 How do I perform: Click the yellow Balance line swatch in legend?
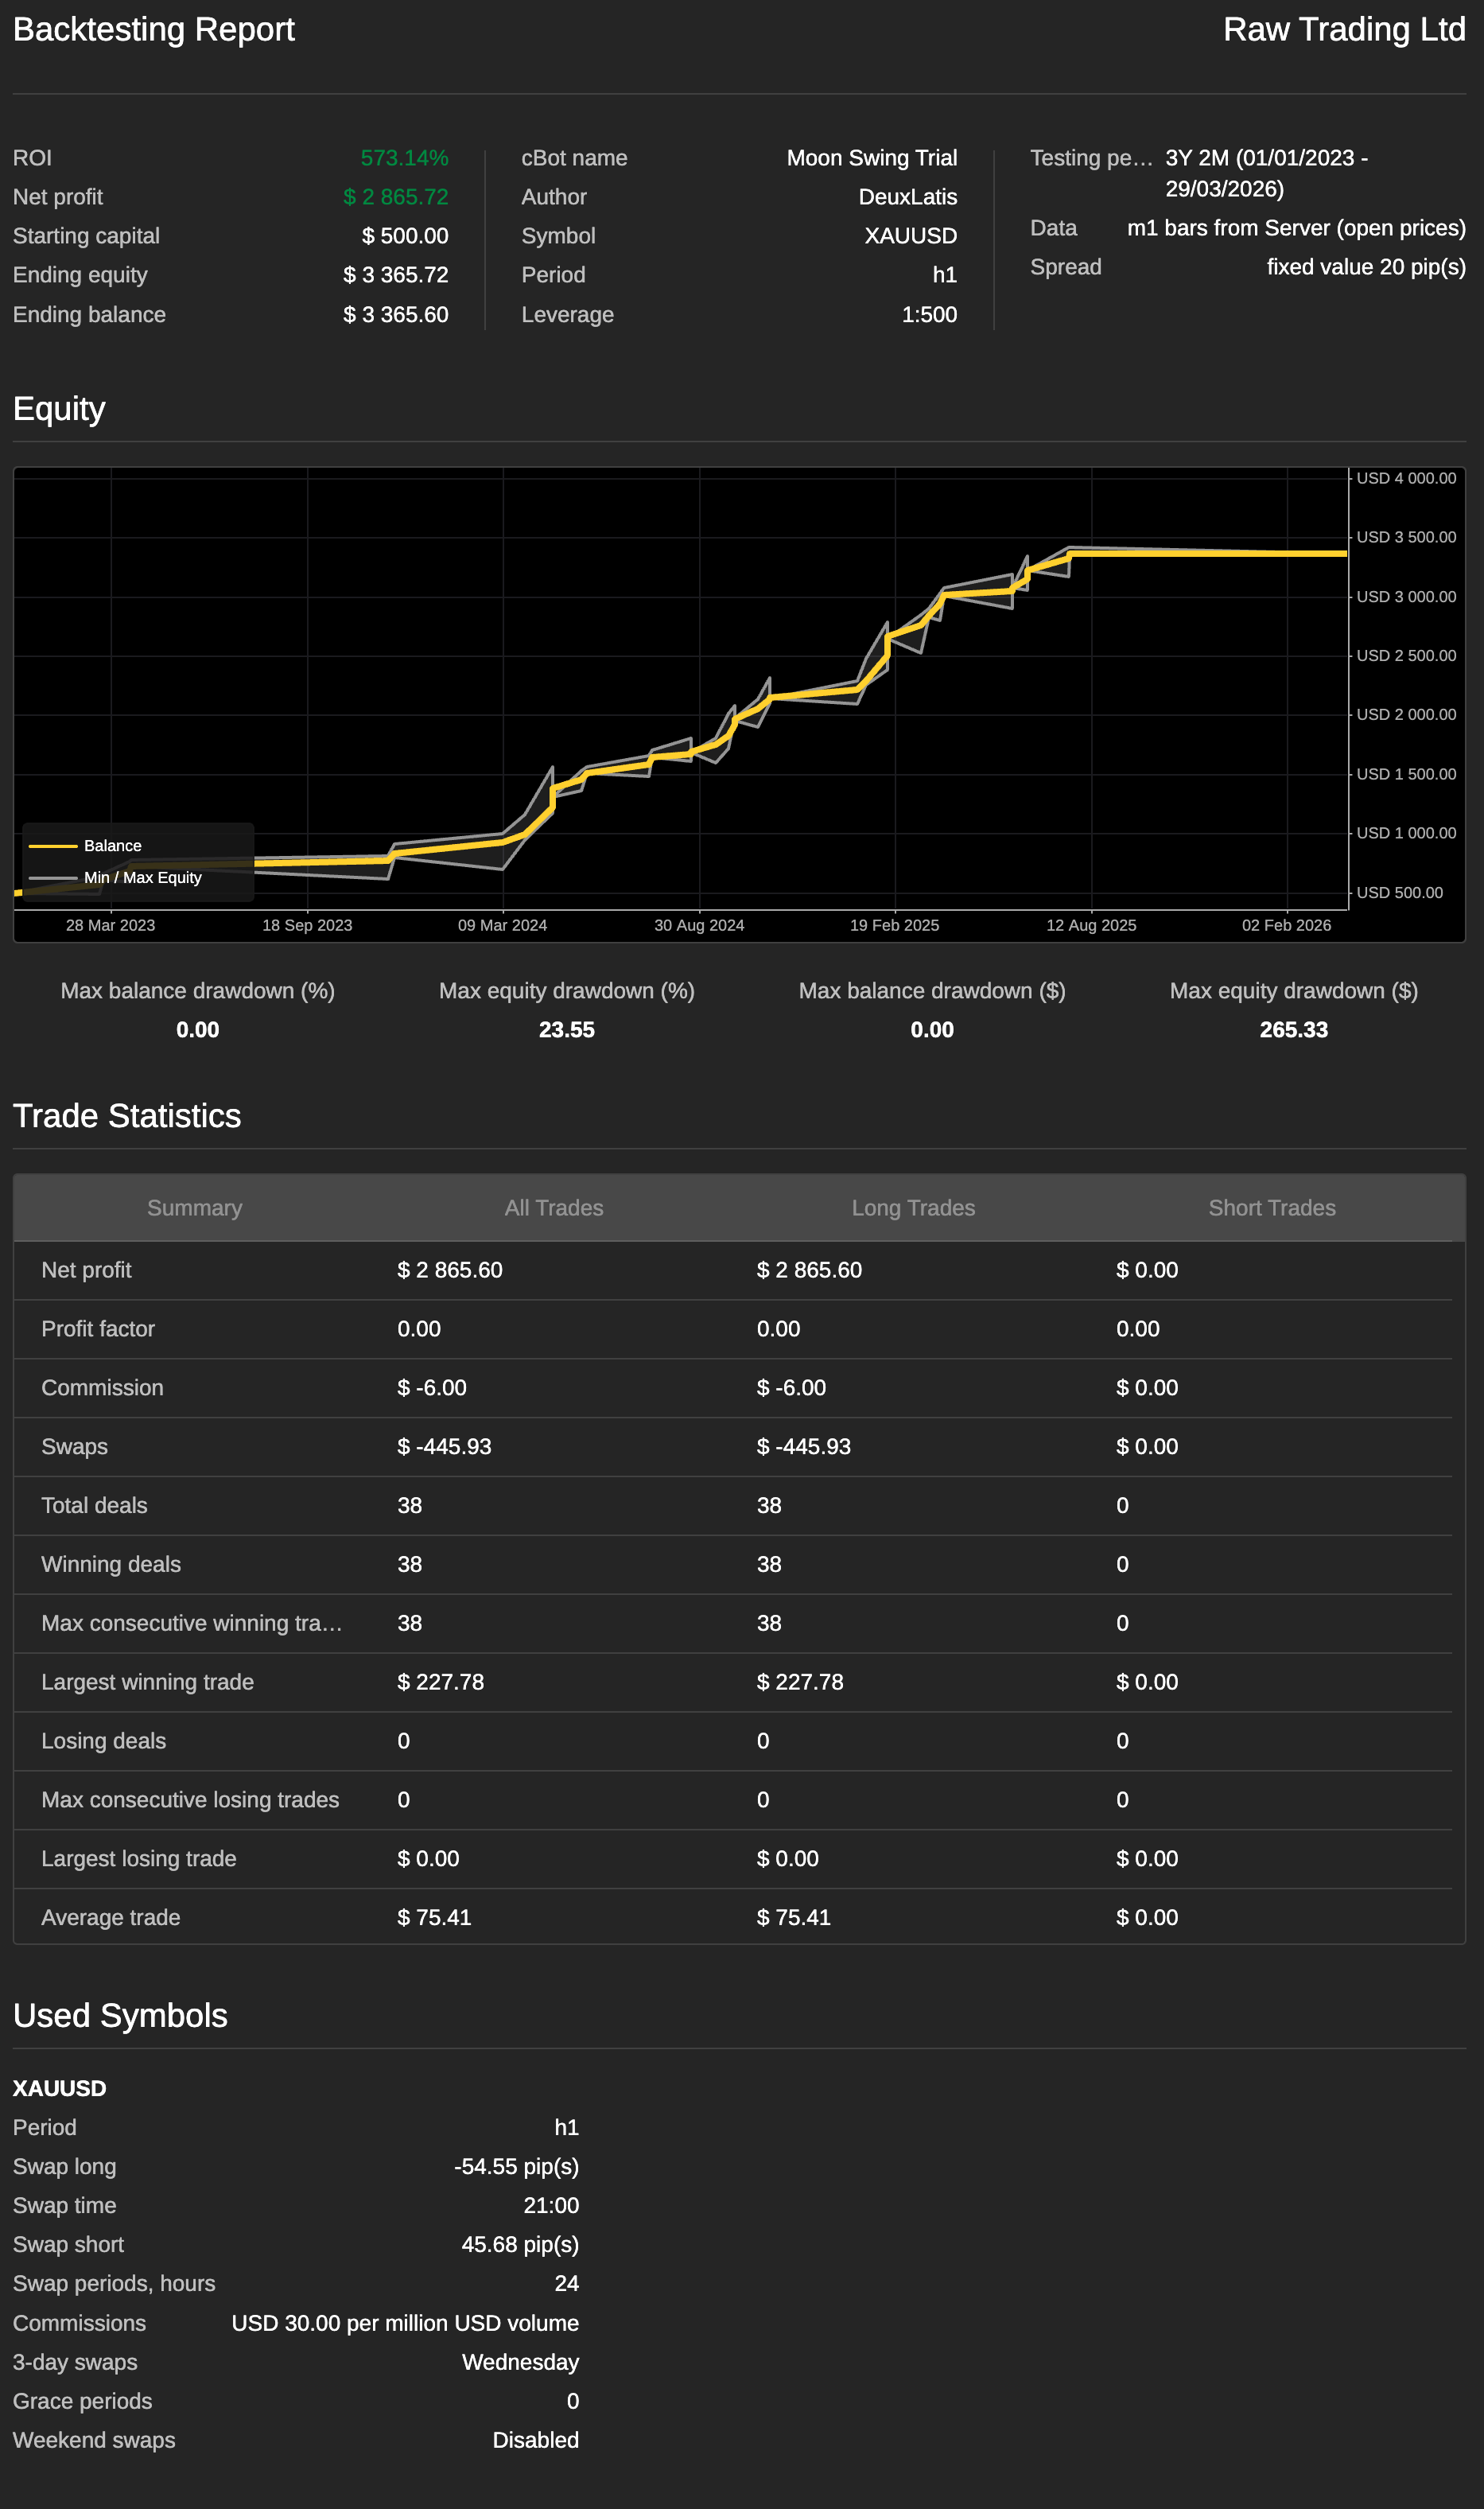[x=53, y=846]
